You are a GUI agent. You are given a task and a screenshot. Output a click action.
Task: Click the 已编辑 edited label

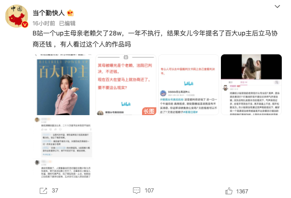click(x=67, y=23)
